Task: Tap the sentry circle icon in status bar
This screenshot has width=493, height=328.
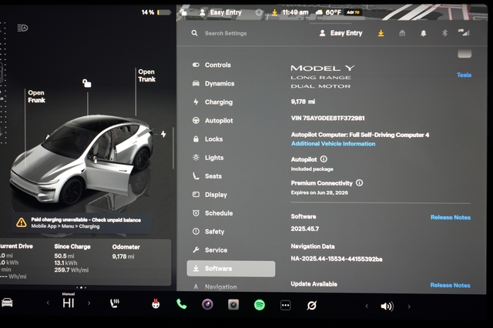Action: [x=259, y=12]
